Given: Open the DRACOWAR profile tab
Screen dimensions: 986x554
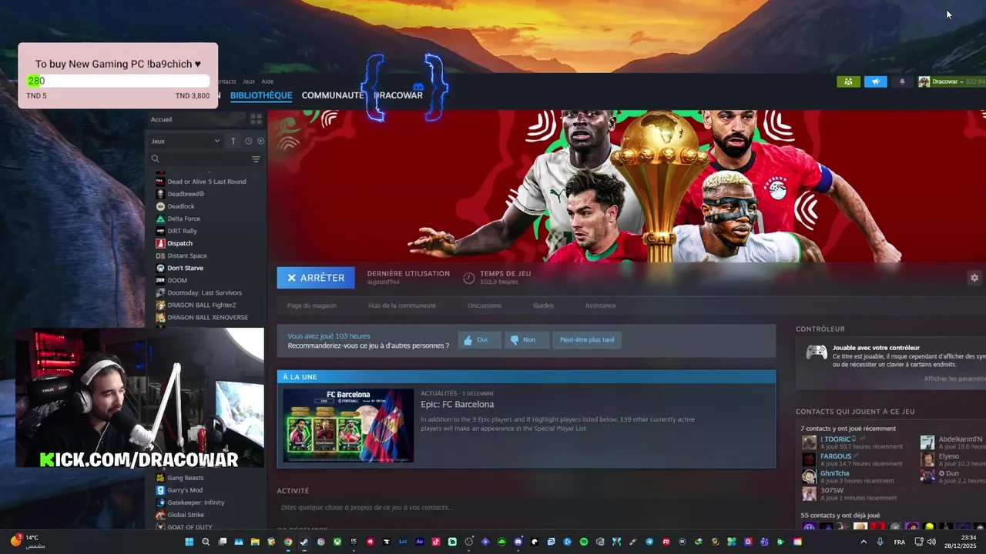Looking at the screenshot, I should point(398,95).
